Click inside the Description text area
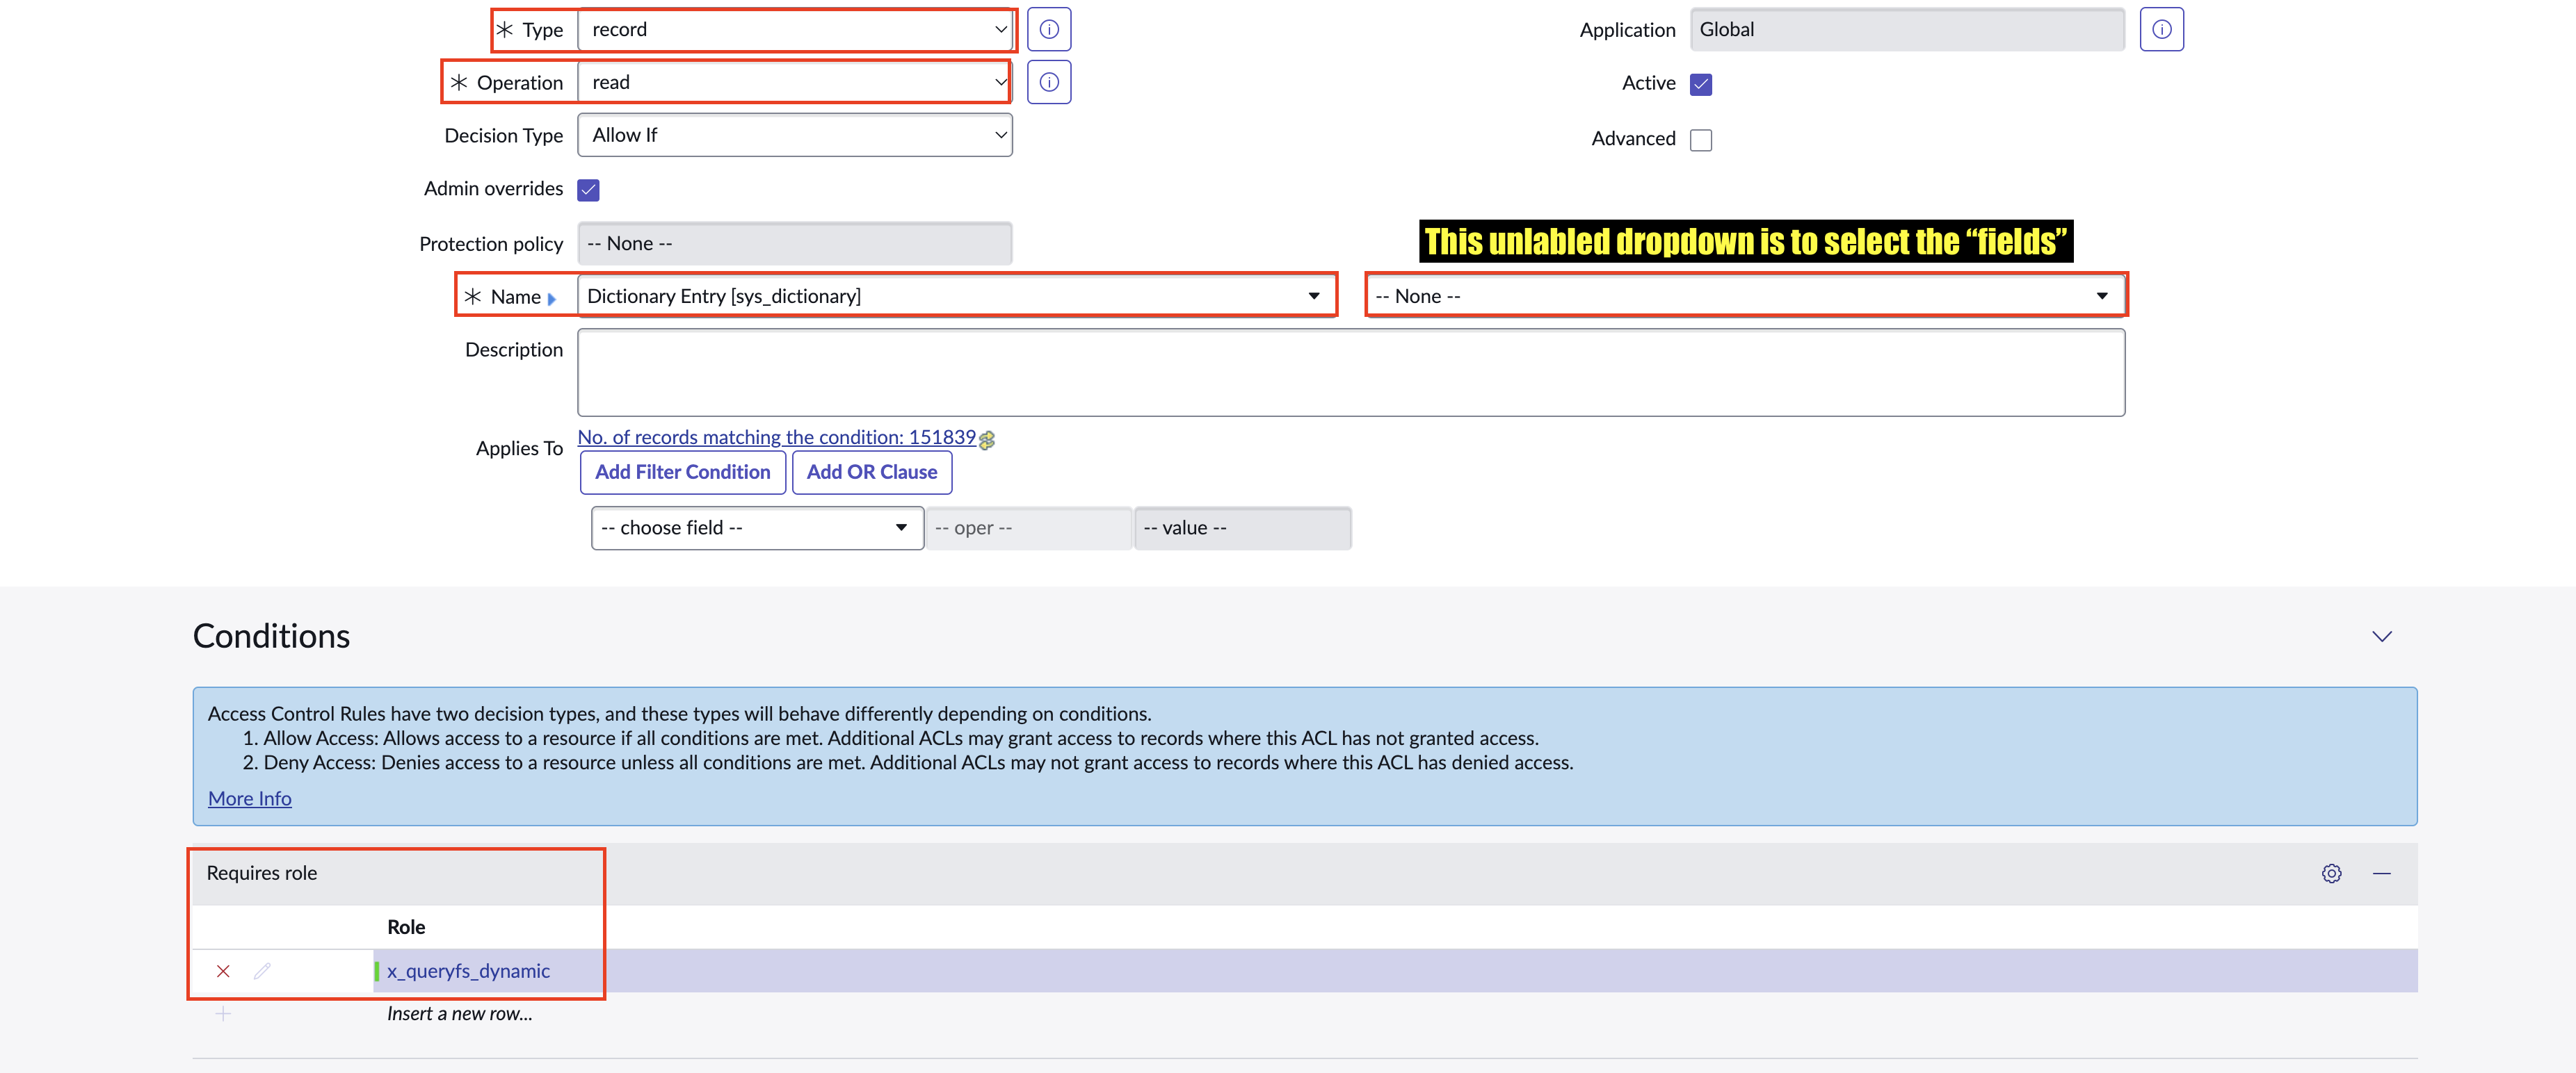Viewport: 2576px width, 1073px height. click(1350, 372)
